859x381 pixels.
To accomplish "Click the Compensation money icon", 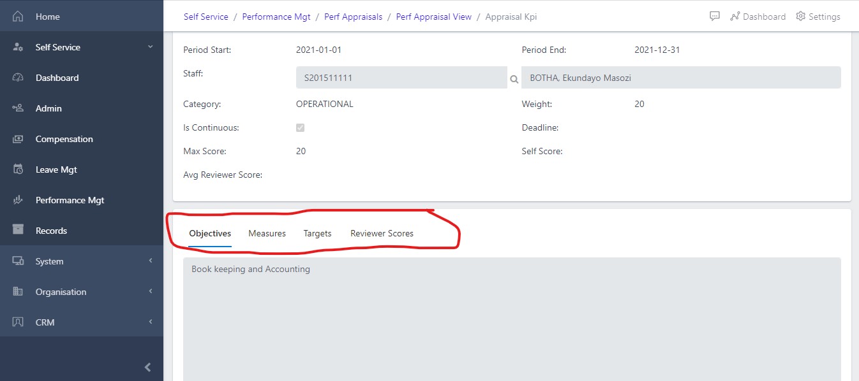I will (18, 139).
